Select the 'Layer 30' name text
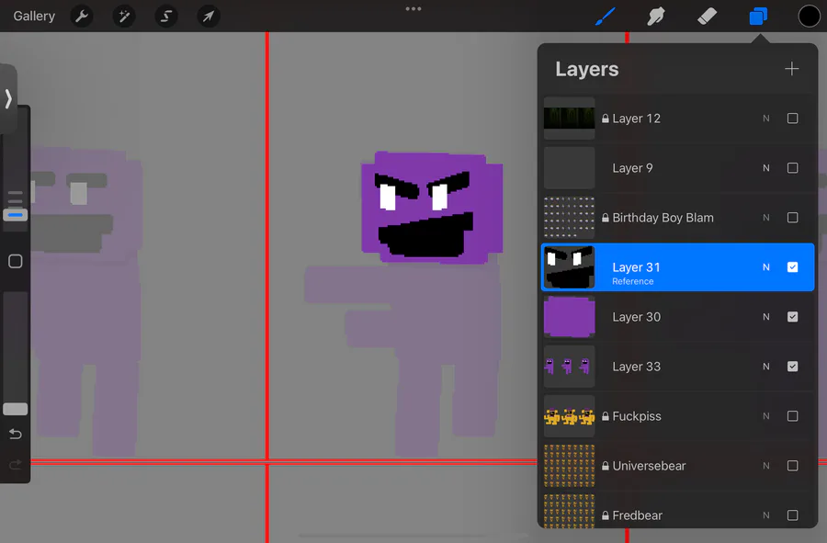827x543 pixels. (x=636, y=317)
